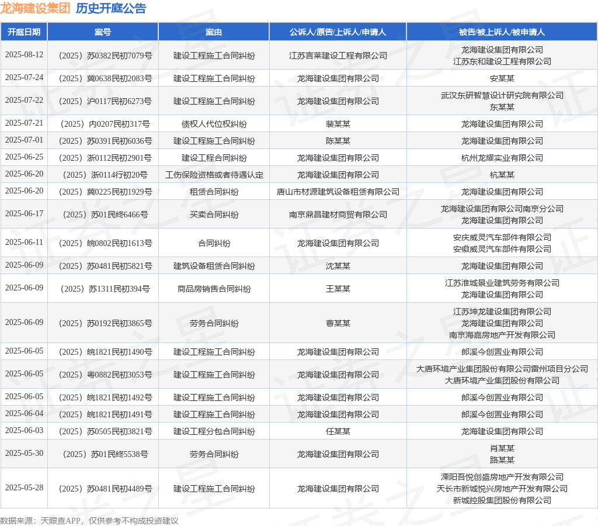This screenshot has height=526, width=598.
Task: Click the 龙海建设集团 title text
Action: tap(35, 8)
